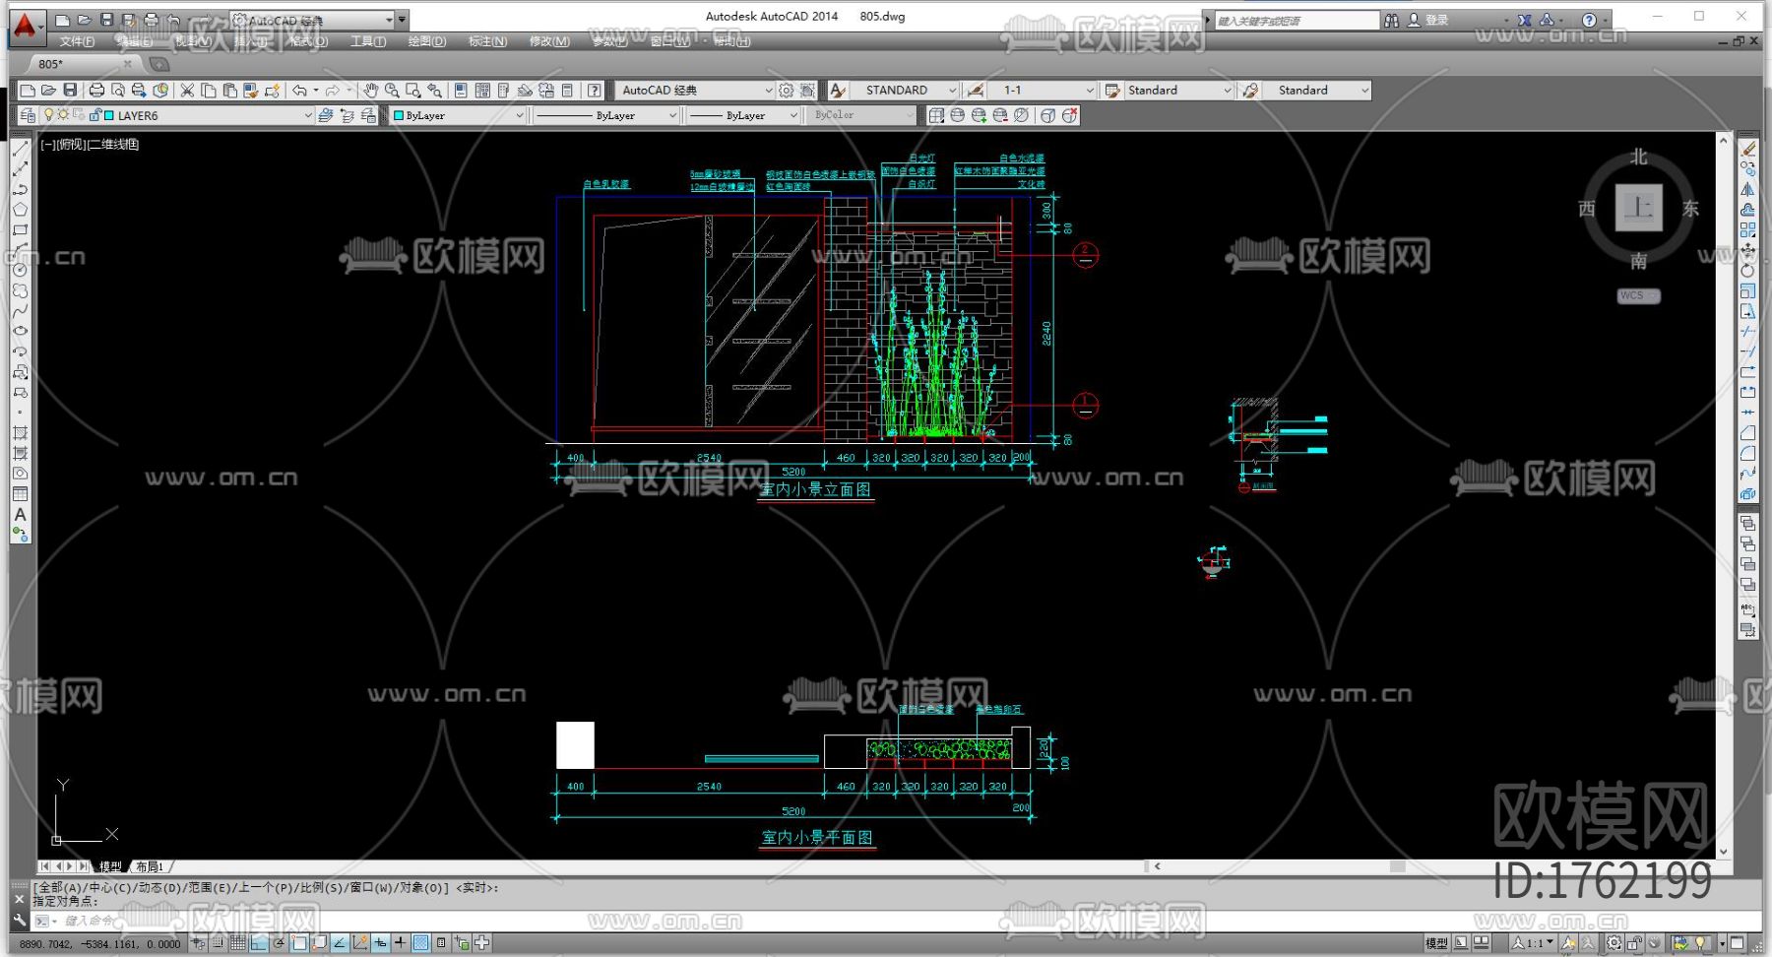
Task: Expand the LAYER6 layer dropdown
Action: pos(307,115)
